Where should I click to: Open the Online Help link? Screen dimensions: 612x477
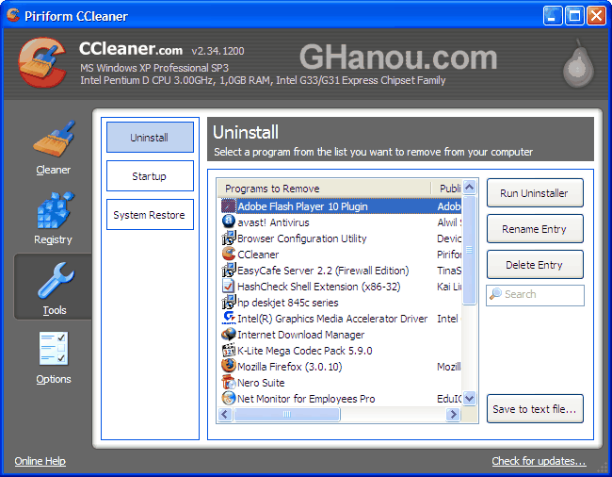tap(40, 461)
